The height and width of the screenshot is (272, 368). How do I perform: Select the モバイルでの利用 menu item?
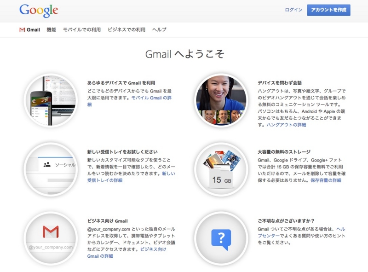[x=82, y=29]
